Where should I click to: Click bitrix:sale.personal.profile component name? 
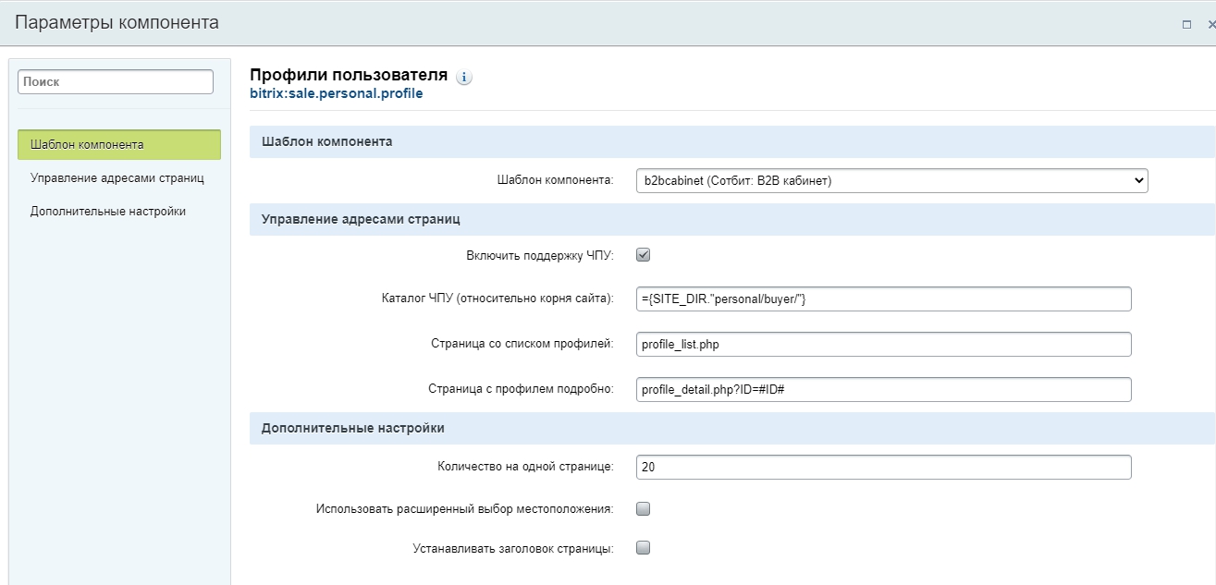(337, 93)
